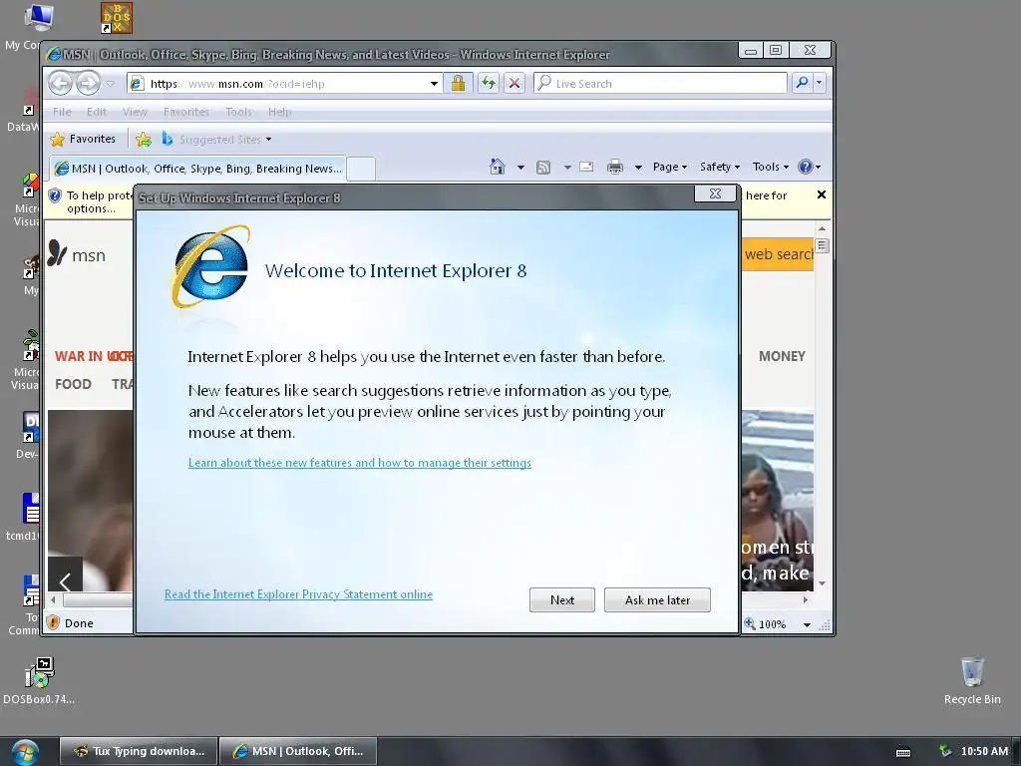Expand the feeds dropdown arrow

click(567, 168)
